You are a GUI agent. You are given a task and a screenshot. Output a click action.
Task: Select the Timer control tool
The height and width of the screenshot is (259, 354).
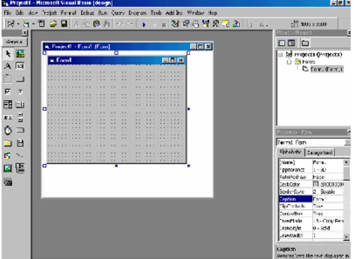8,130
